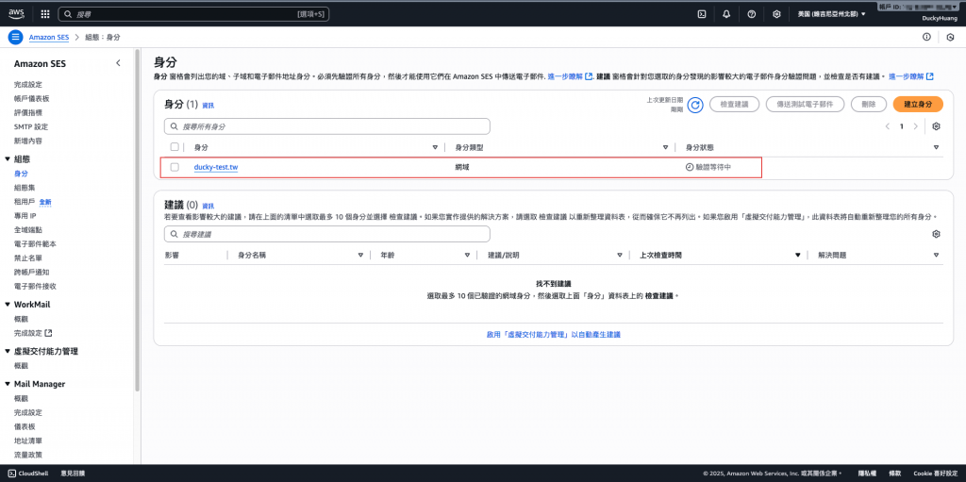The image size is (966, 482).
Task: Collapse the Amazon SES sidebar chevron
Action: [x=118, y=63]
